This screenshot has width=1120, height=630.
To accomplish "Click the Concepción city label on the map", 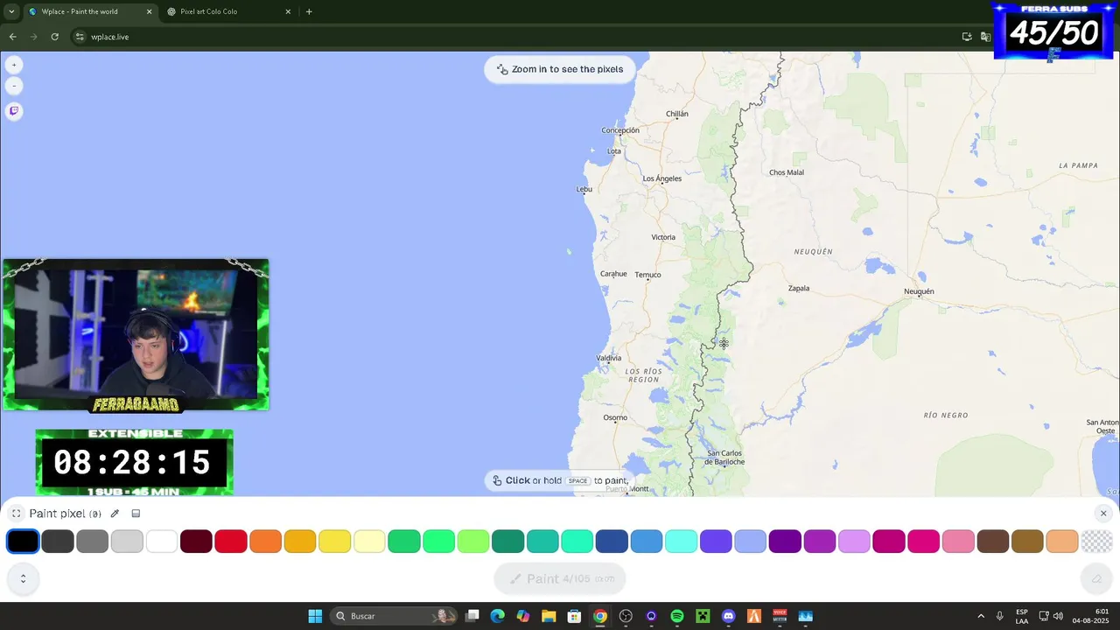I will (x=620, y=130).
